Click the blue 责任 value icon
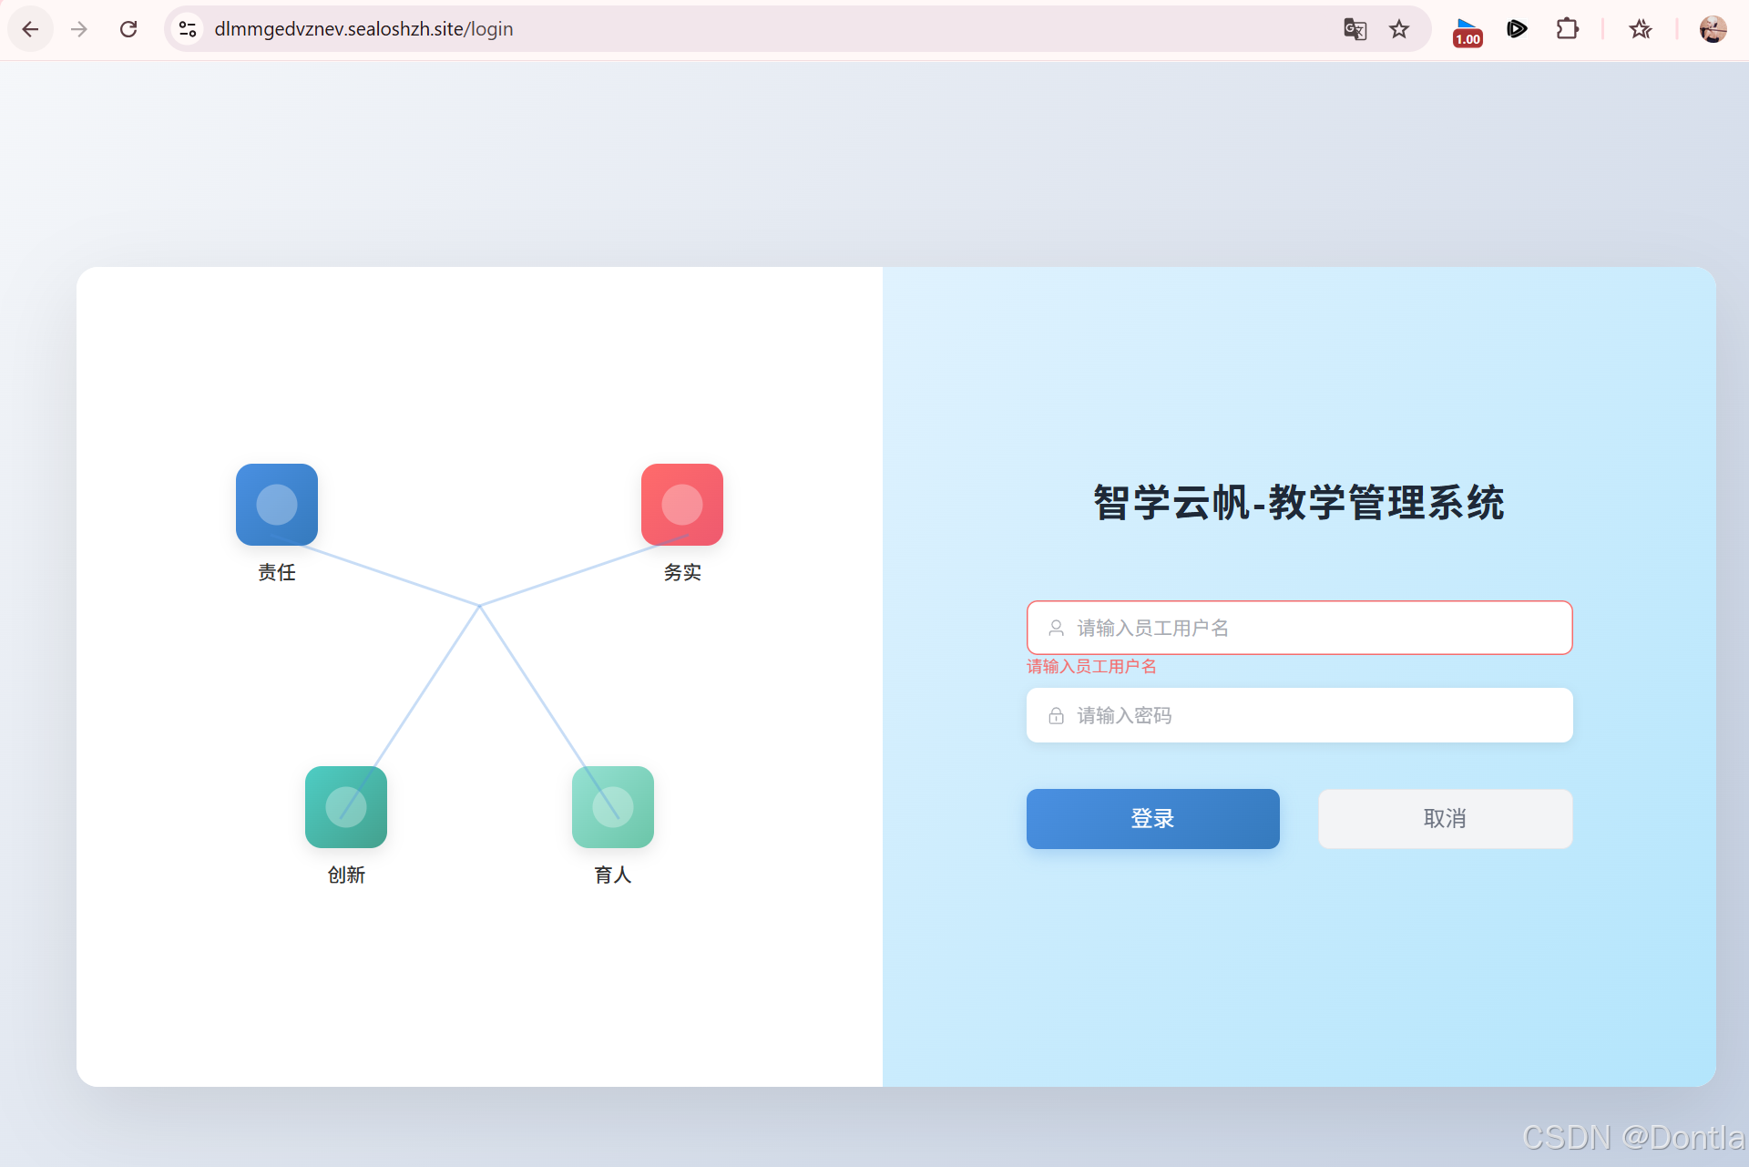 point(277,504)
